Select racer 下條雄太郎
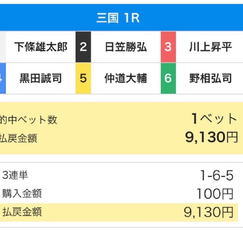 click(41, 47)
